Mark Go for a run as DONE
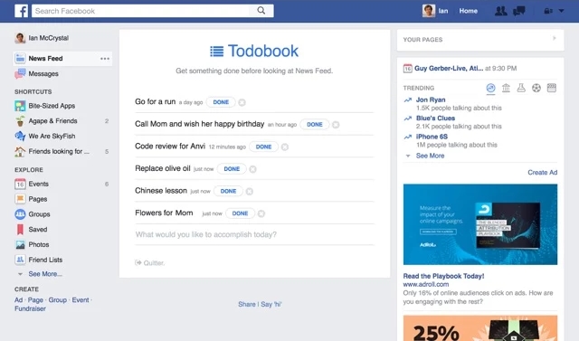This screenshot has width=579, height=341. tap(221, 102)
